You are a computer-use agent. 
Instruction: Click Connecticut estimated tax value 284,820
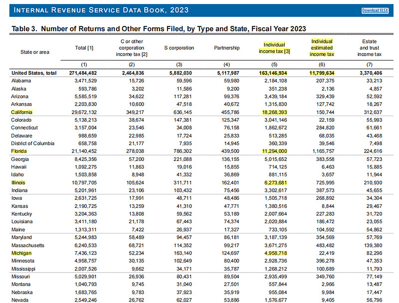tap(325, 128)
